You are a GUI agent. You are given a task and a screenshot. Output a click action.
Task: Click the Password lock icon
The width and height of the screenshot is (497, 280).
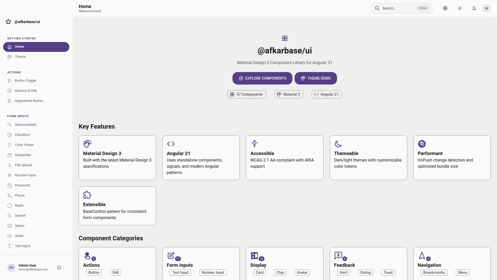coord(10,185)
